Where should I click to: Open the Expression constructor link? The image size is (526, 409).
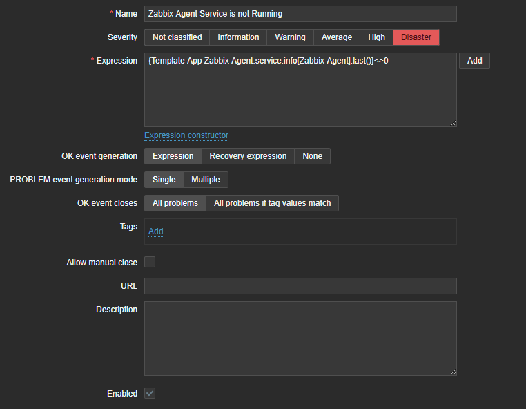tap(186, 135)
